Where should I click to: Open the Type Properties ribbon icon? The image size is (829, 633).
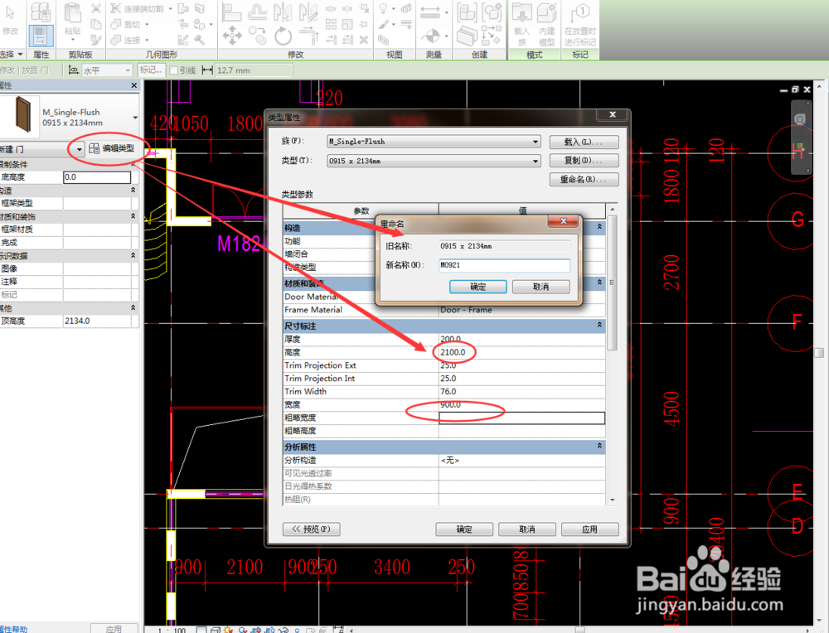41,12
